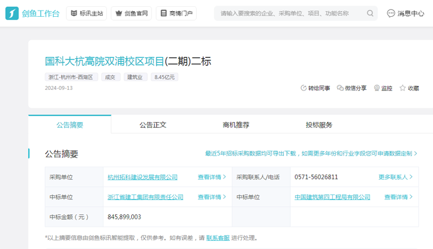Open 中国建筑第四工程局有限公司 link
The width and height of the screenshot is (433, 249).
[x=332, y=197]
